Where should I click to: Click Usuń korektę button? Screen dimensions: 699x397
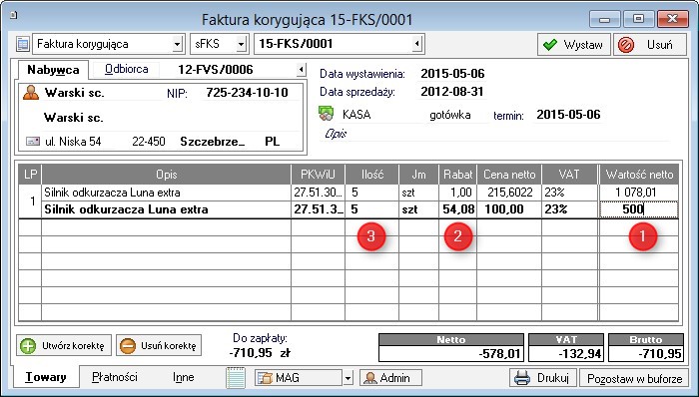(x=159, y=345)
